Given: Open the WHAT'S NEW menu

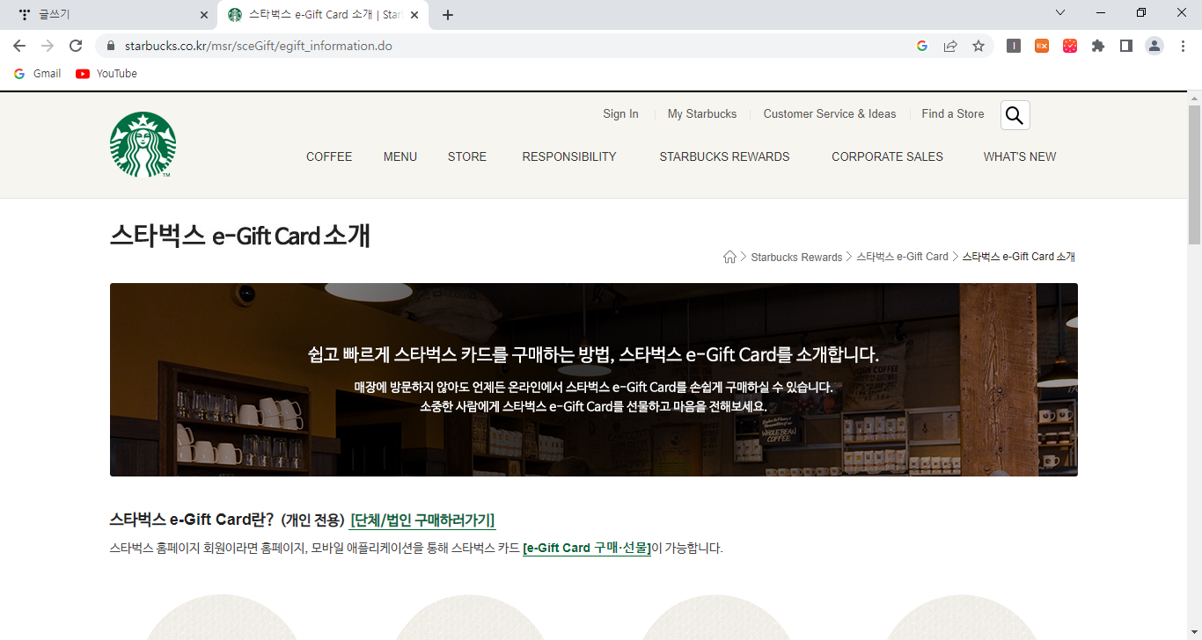Looking at the screenshot, I should coord(1020,156).
